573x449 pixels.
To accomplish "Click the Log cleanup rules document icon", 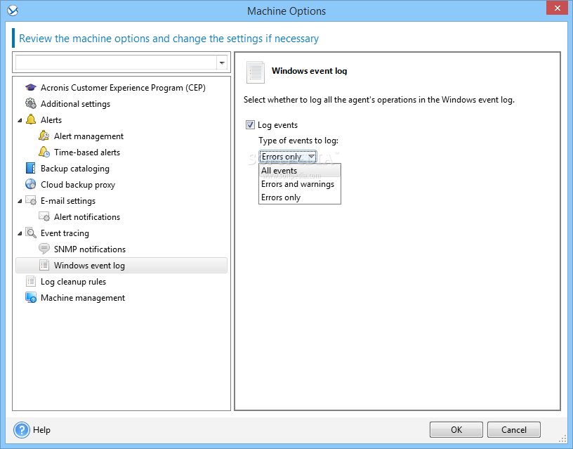I will 31,281.
